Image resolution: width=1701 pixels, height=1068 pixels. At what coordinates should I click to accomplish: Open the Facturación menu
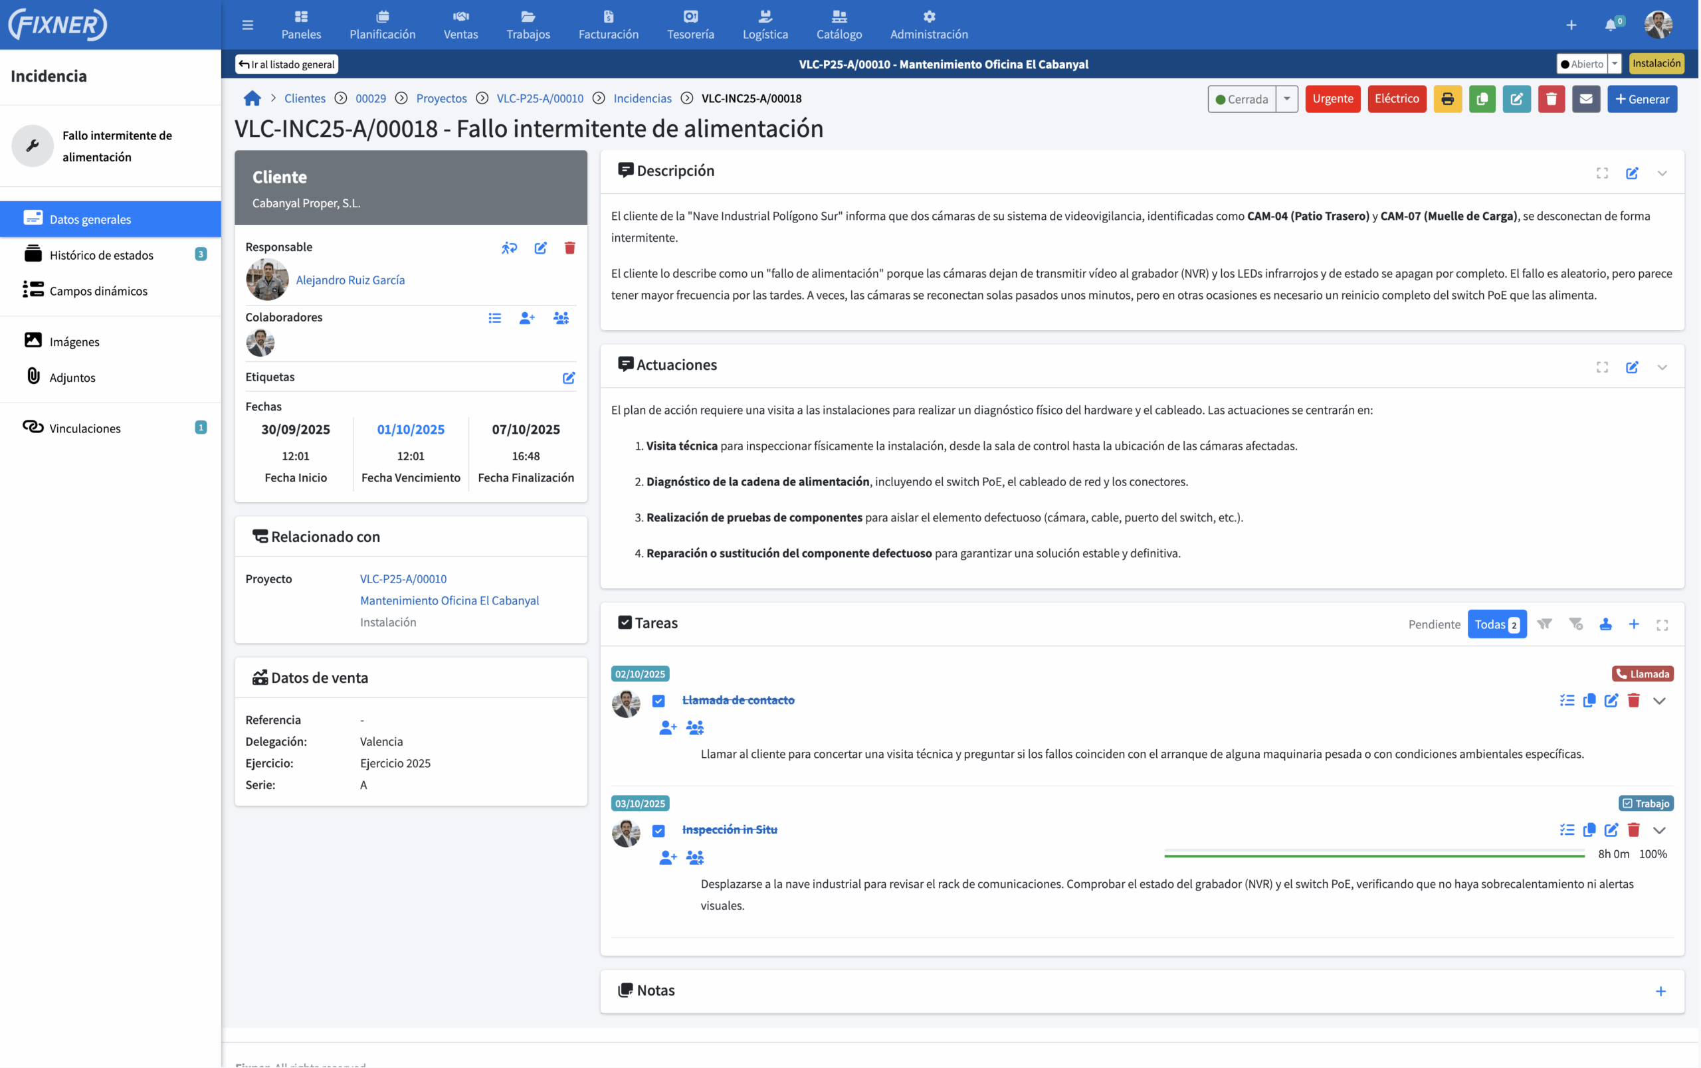[x=608, y=25]
